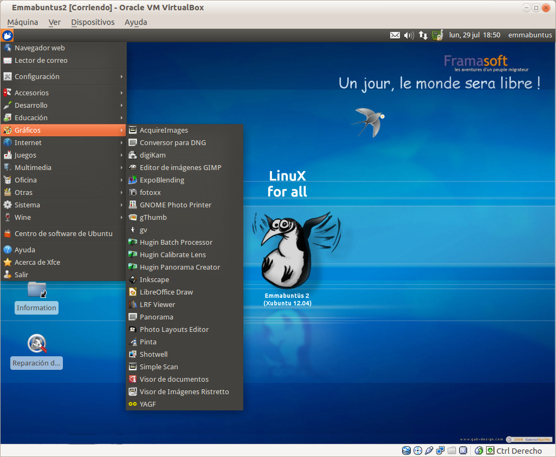Launch Inkscape from the Gráficos submenu

(x=154, y=279)
